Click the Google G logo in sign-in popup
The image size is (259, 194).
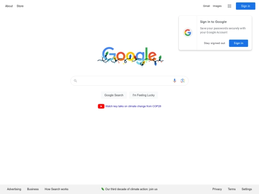click(188, 33)
